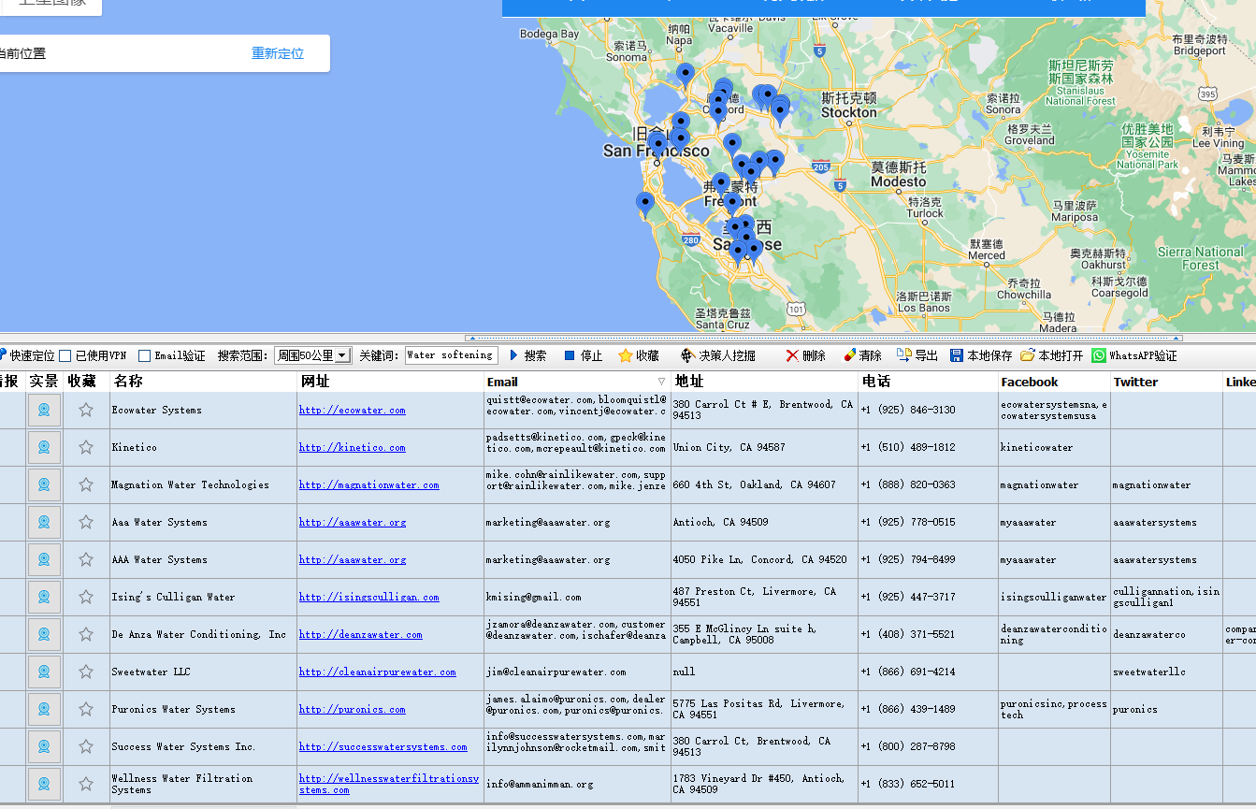The width and height of the screenshot is (1256, 809).
Task: Select phone +1 (833) 652-5011 cell
Action: click(928, 784)
